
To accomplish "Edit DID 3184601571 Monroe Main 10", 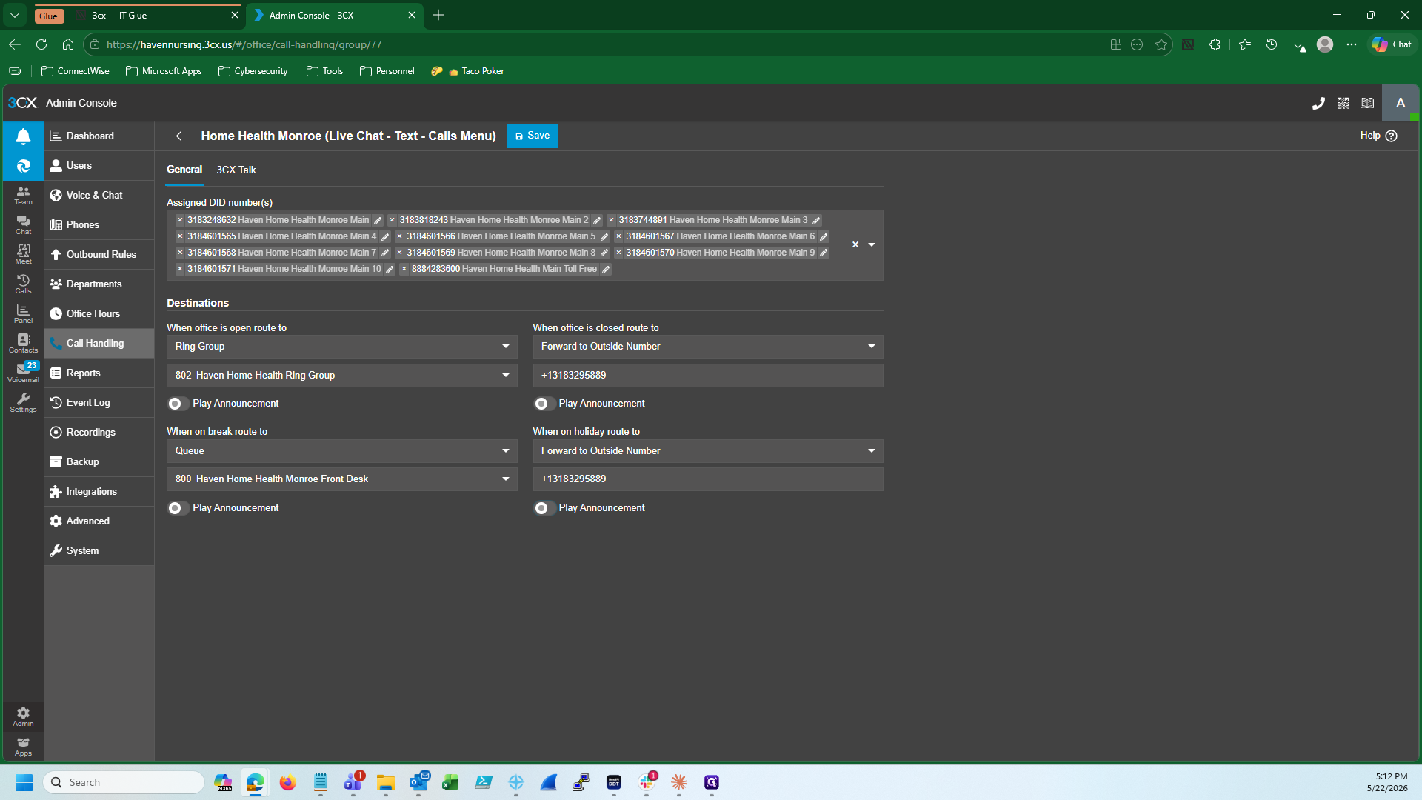I will click(x=390, y=269).
